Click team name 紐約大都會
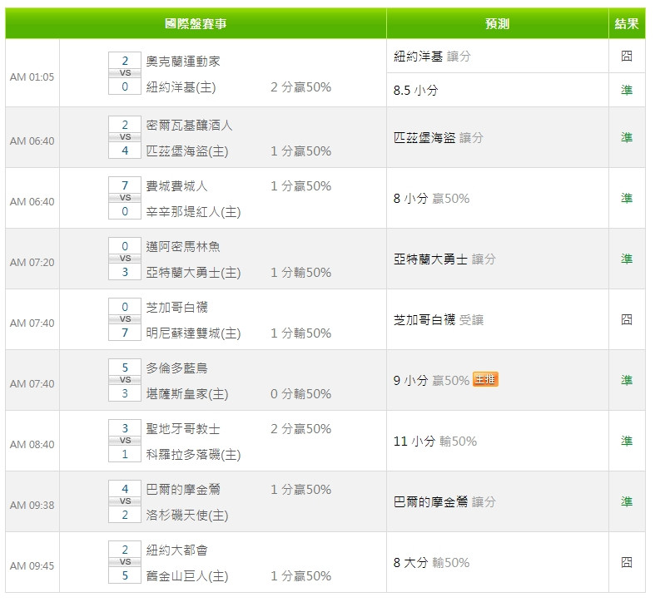The width and height of the screenshot is (655, 602). (x=176, y=550)
